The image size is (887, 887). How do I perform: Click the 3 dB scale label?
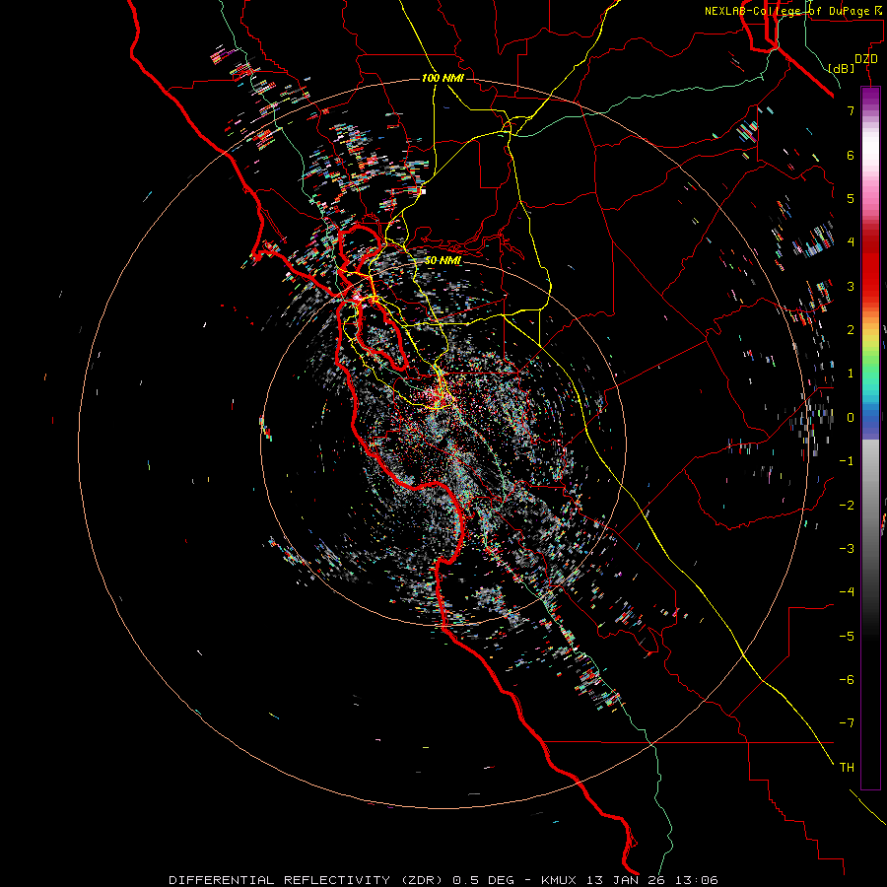[851, 286]
